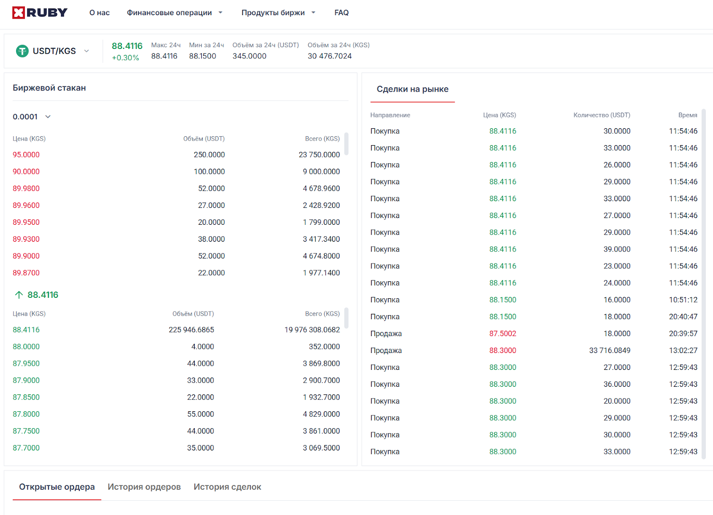This screenshot has width=713, height=515.
Task: Open the О нас page
Action: pyautogui.click(x=99, y=13)
